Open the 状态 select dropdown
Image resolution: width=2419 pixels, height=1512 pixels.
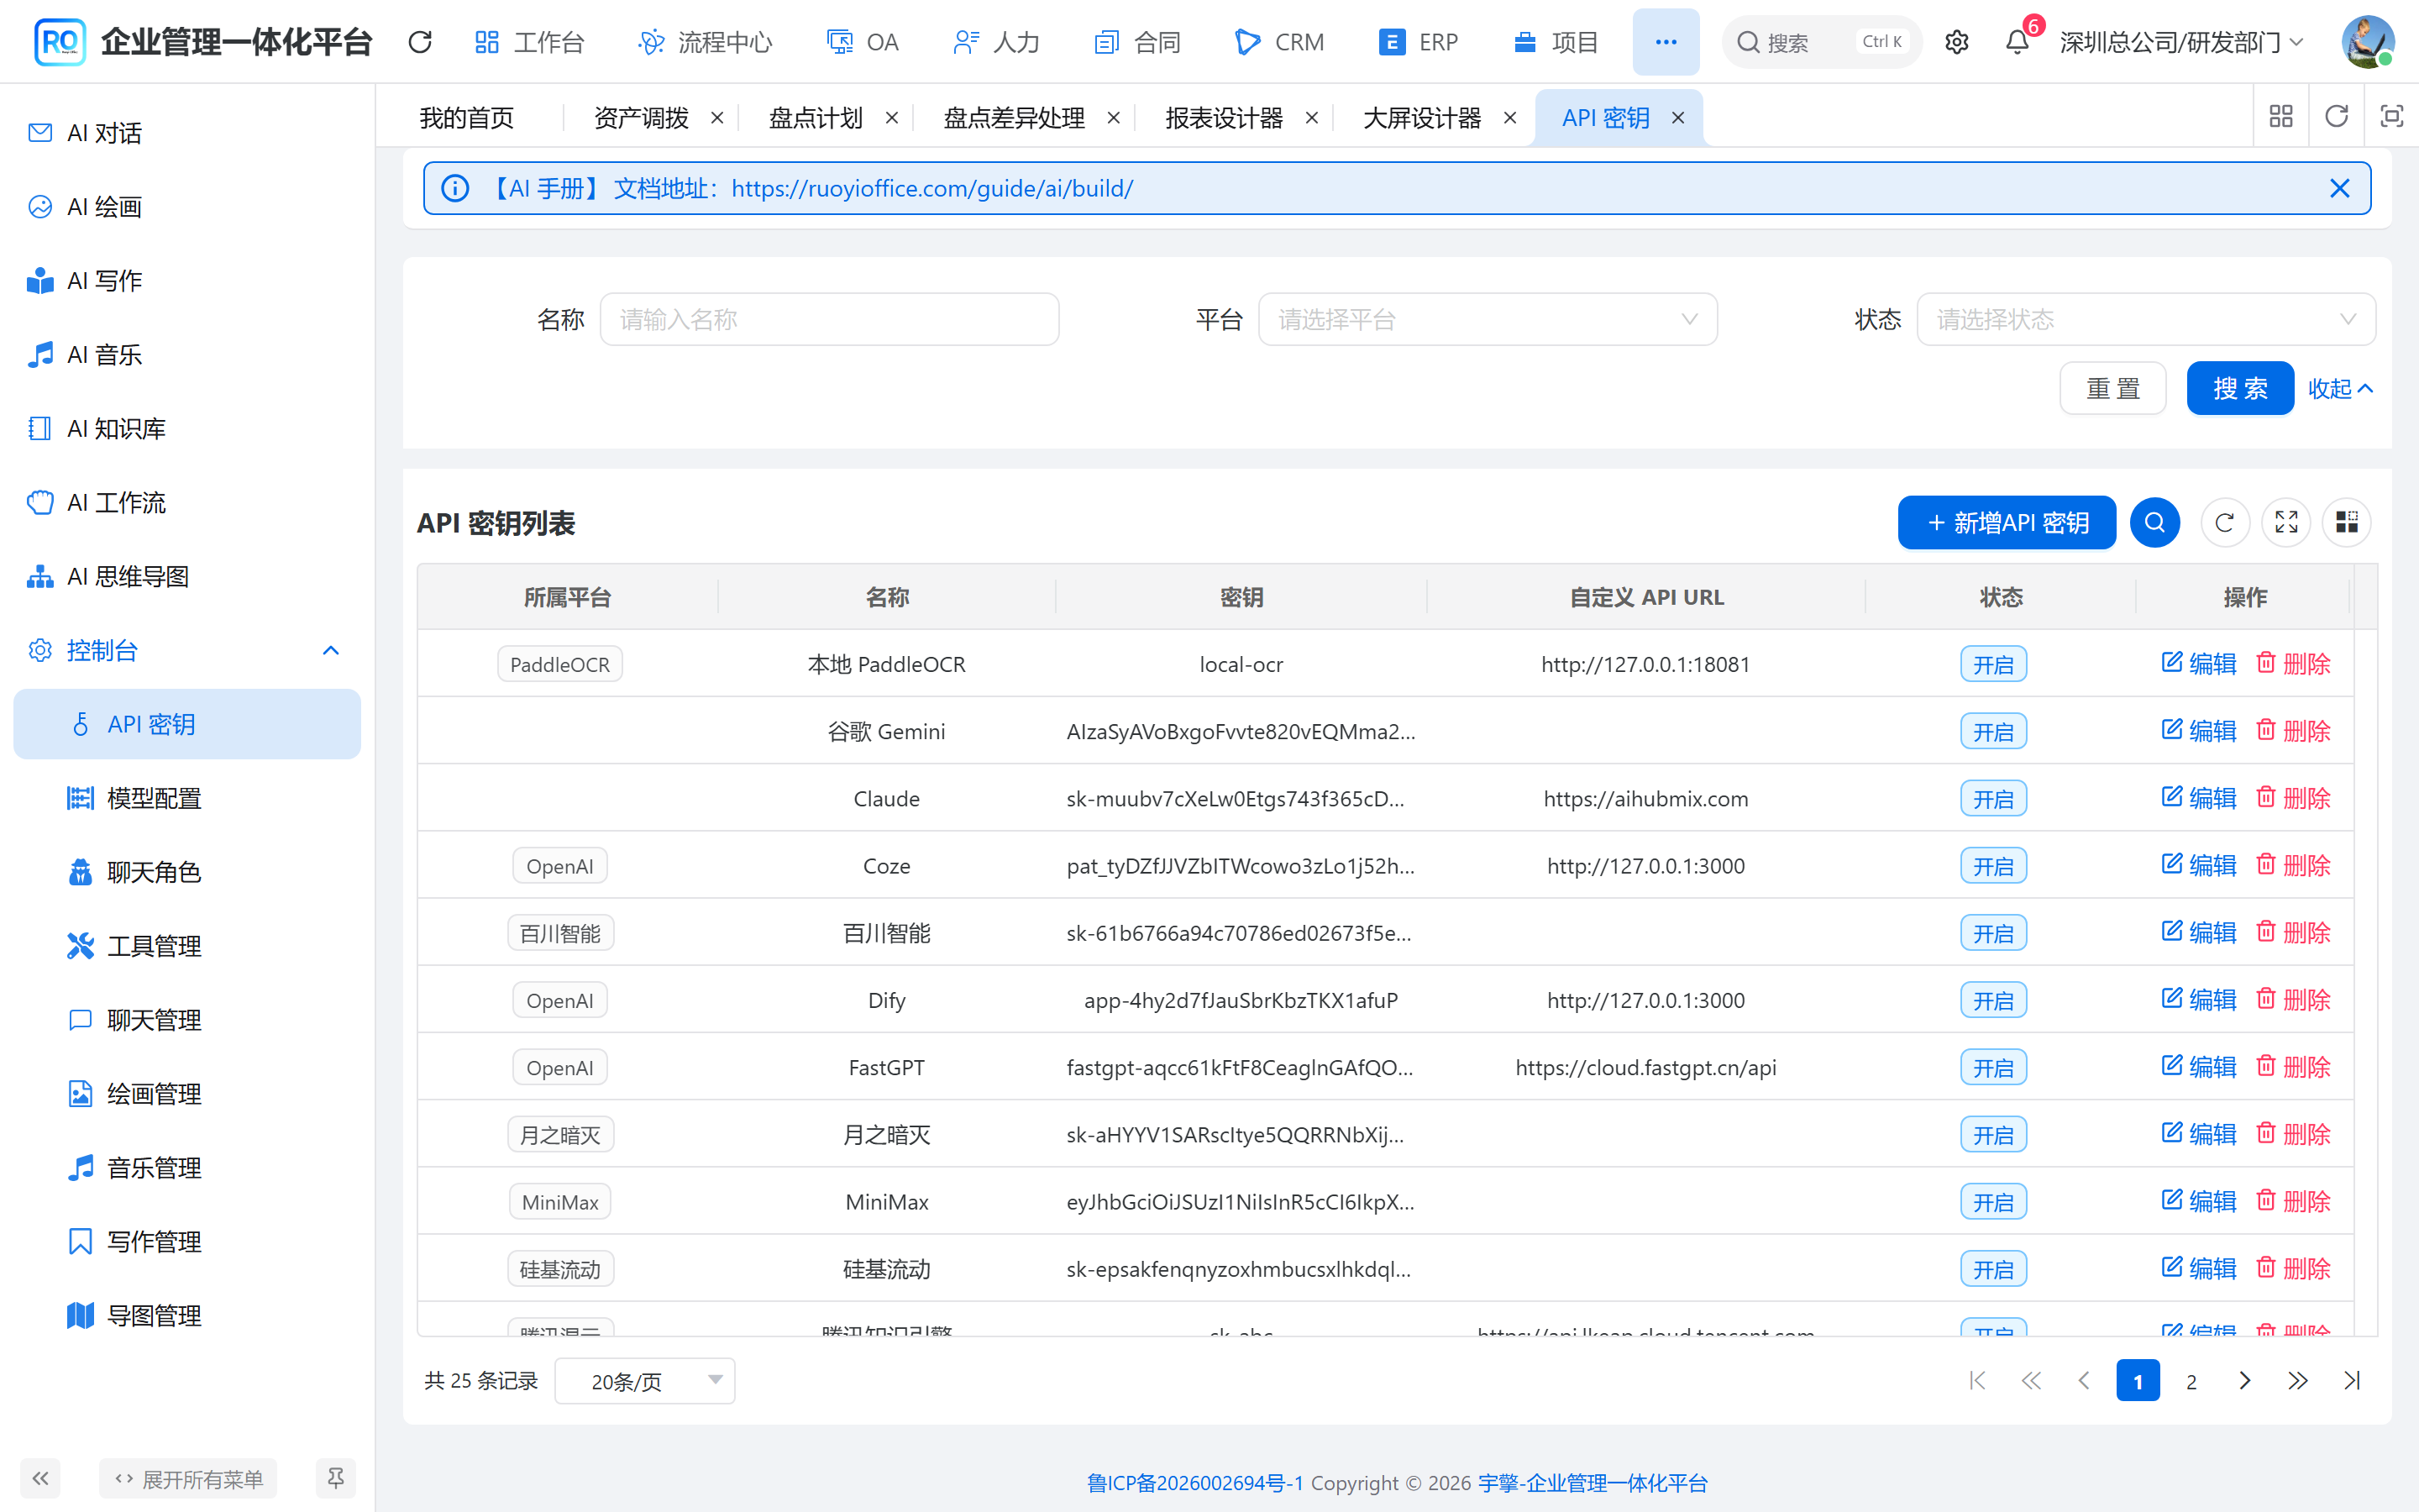[x=2146, y=319]
